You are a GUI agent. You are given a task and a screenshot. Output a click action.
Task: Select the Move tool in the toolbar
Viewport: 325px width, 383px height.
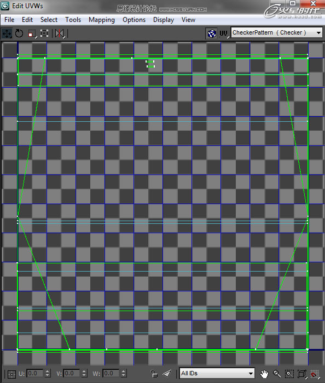click(7, 33)
